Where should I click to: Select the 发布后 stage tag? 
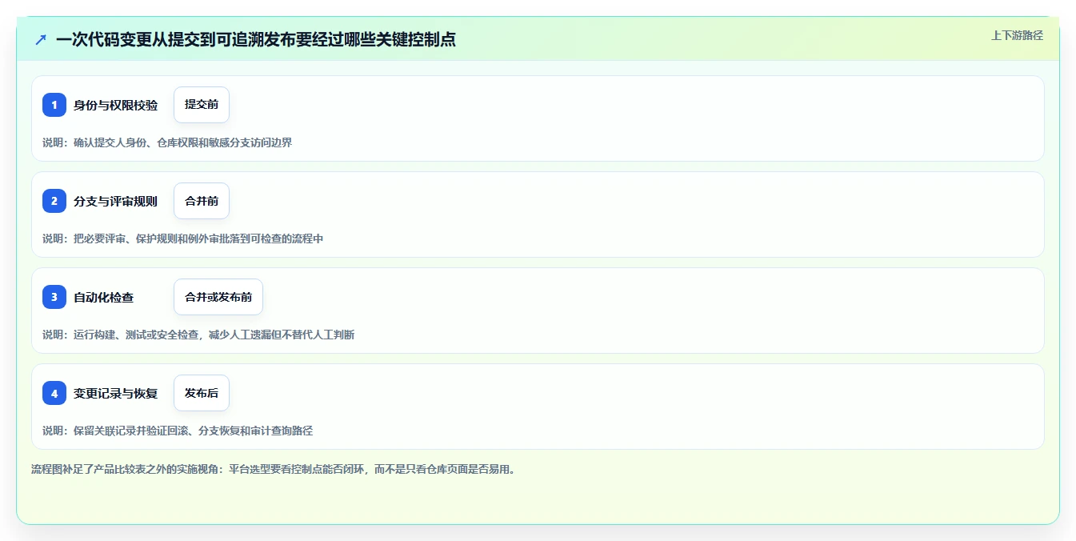pos(202,393)
